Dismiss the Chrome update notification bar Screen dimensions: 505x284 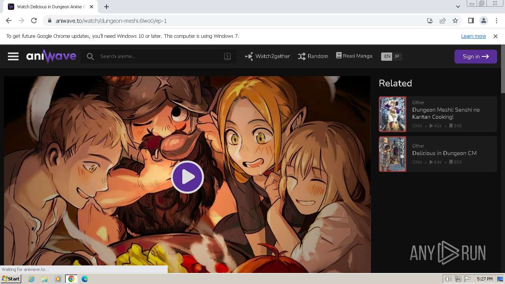496,36
